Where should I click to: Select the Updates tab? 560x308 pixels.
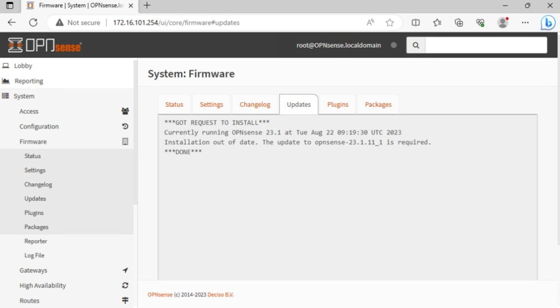299,104
